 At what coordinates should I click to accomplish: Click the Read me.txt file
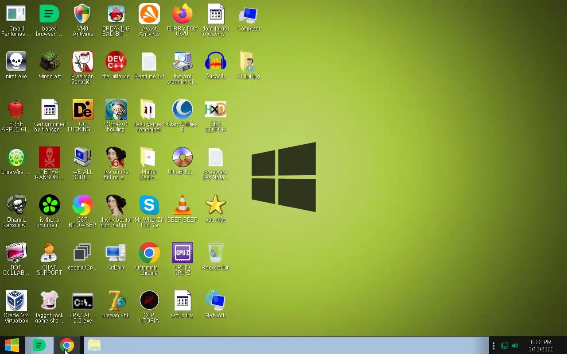(149, 62)
